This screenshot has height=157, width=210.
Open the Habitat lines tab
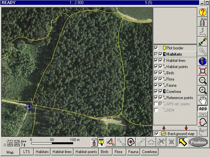62,152
